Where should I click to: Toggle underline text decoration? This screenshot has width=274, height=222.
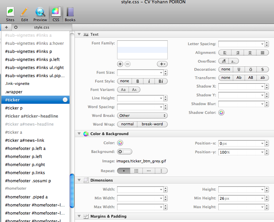[x=239, y=69]
